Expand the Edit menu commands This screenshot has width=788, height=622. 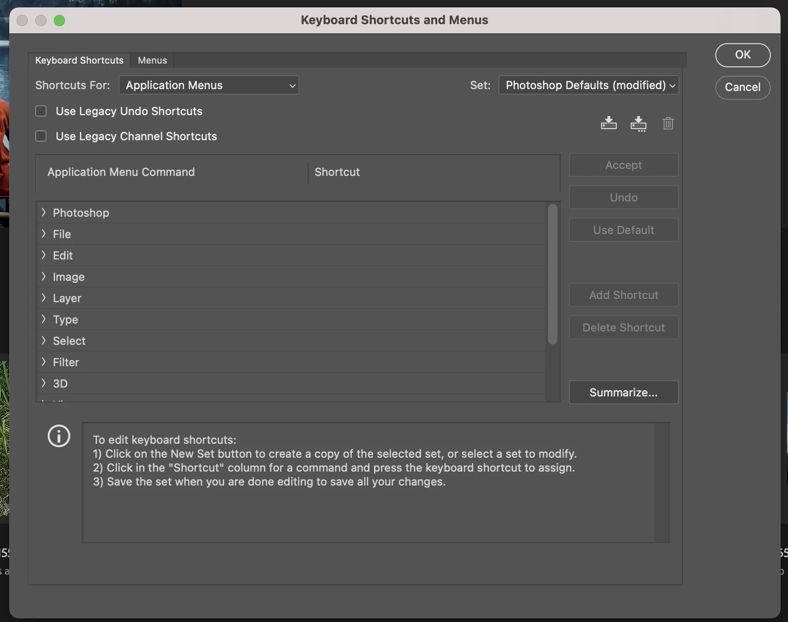point(44,255)
